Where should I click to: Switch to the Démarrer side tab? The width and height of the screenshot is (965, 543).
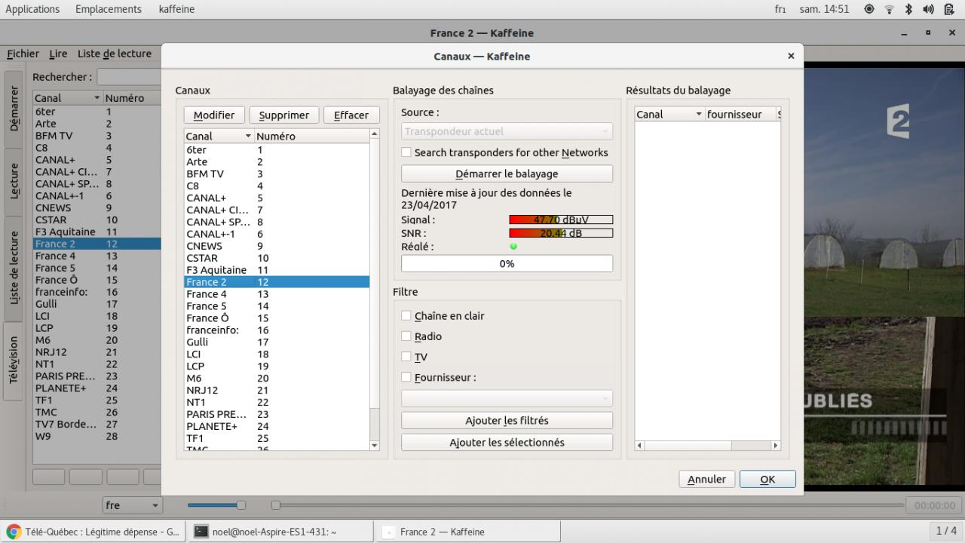(x=14, y=109)
